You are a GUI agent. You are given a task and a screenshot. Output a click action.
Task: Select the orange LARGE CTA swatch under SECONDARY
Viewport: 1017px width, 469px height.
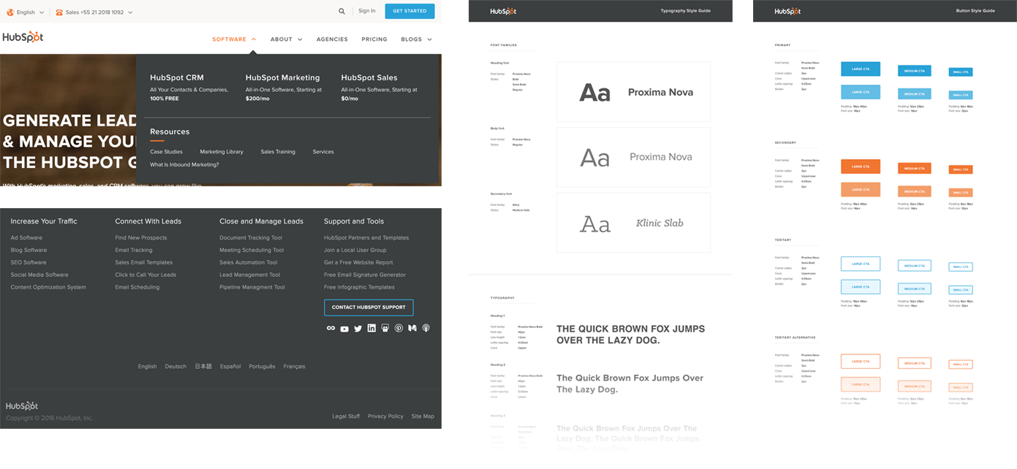[861, 167]
